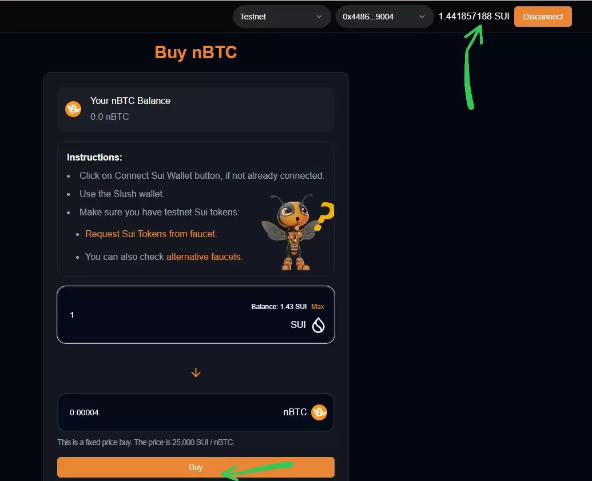592x481 pixels.
Task: Click the nBTC output amount field
Action: (196, 412)
